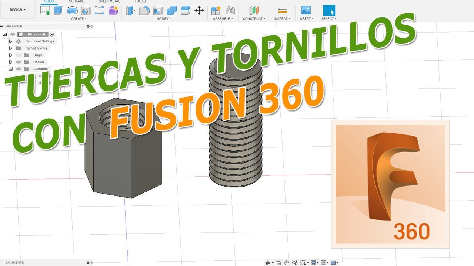Viewport: 474px width, 266px height.
Task: Hide the Sketches folder
Action: [x=18, y=69]
